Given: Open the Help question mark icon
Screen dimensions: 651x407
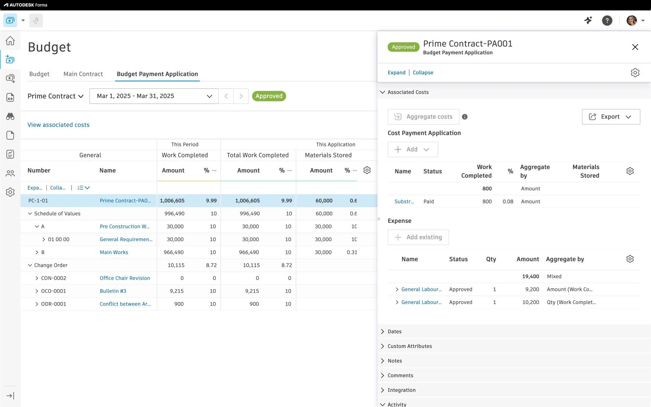Looking at the screenshot, I should pyautogui.click(x=607, y=20).
